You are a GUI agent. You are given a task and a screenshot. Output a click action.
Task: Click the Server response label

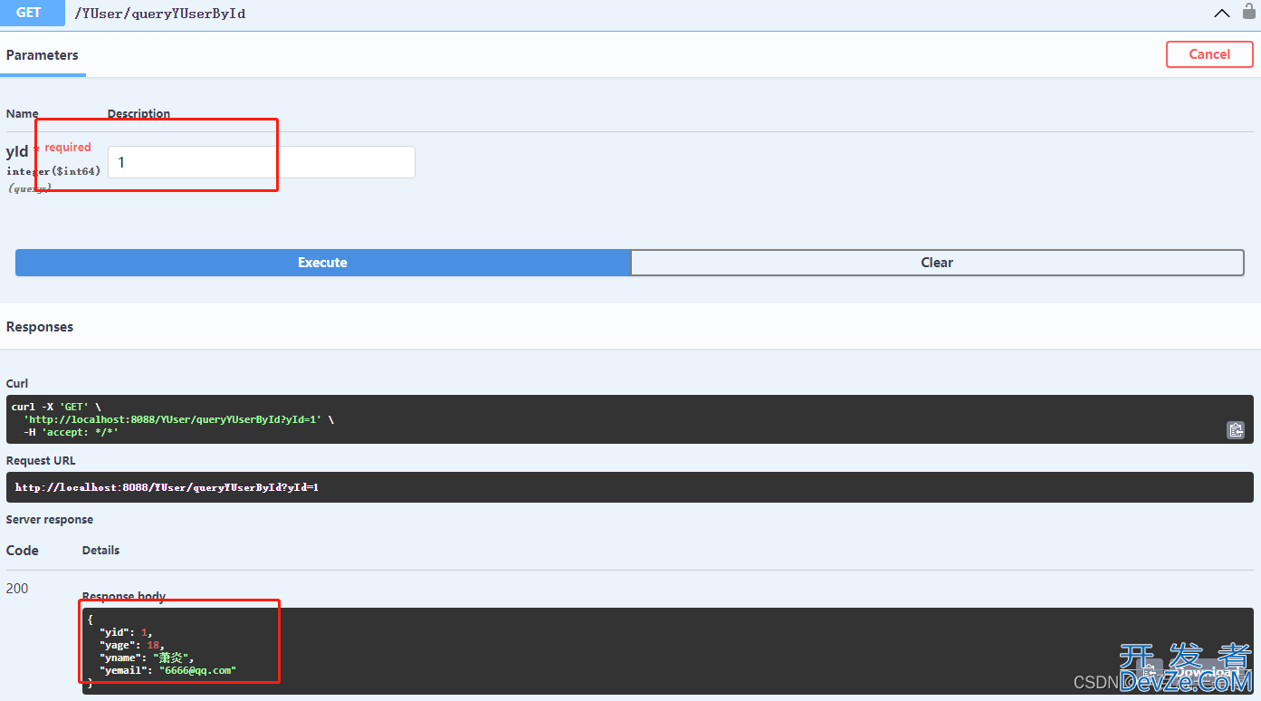[x=50, y=520]
